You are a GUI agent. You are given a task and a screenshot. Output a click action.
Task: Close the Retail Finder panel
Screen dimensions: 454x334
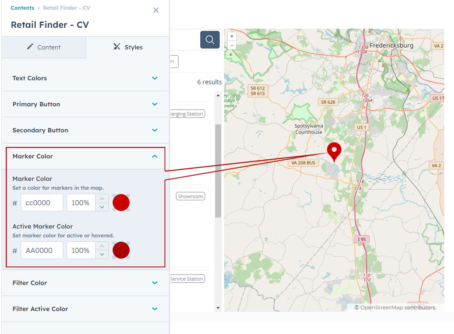[156, 10]
